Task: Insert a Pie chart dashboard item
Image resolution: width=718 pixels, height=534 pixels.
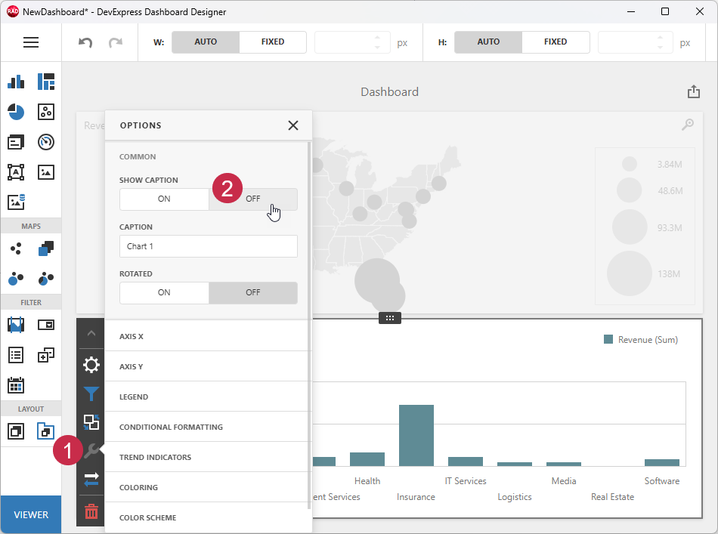Action: coord(15,112)
